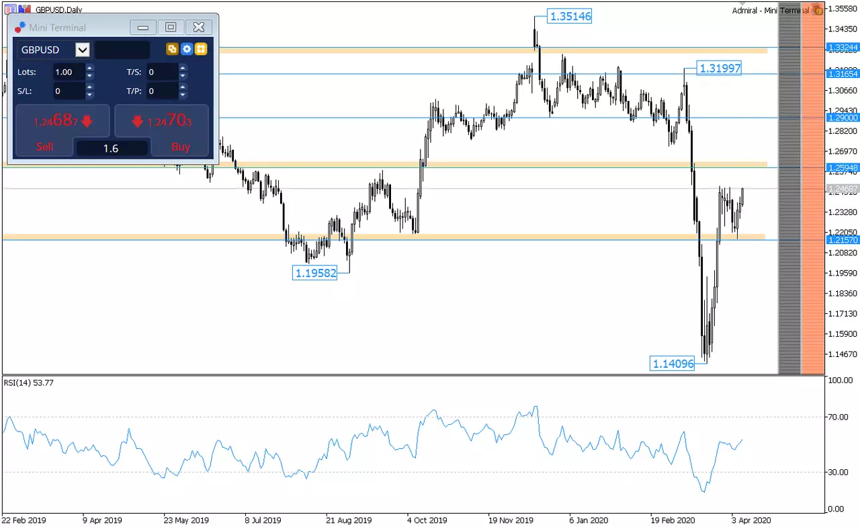Click the Admiral - Mini Terminal label
Screen dimensions: 860x527
click(x=770, y=10)
